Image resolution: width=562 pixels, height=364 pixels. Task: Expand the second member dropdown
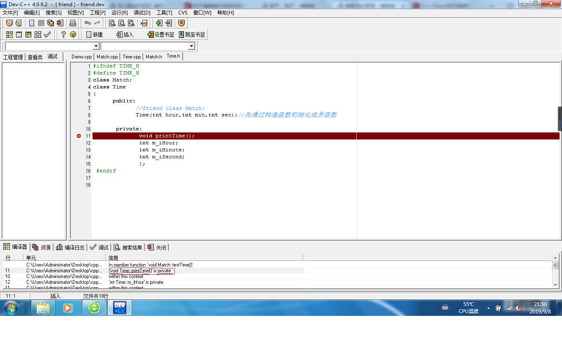191,46
